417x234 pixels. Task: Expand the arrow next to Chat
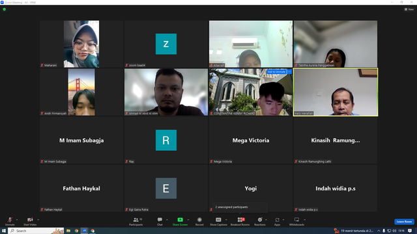pyautogui.click(x=167, y=220)
